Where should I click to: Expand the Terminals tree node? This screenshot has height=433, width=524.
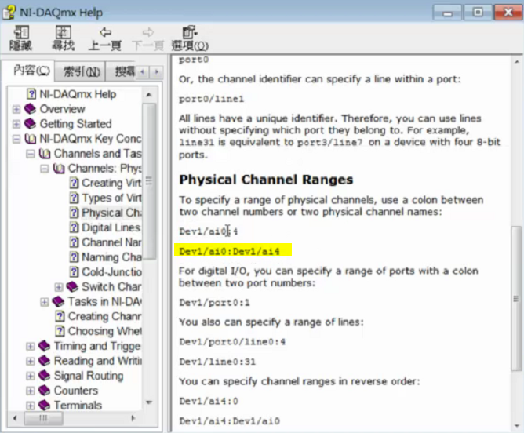pyautogui.click(x=30, y=406)
